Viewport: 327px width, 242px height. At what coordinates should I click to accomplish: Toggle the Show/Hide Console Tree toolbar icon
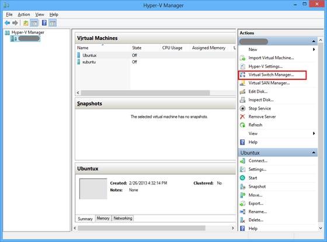tap(34, 23)
